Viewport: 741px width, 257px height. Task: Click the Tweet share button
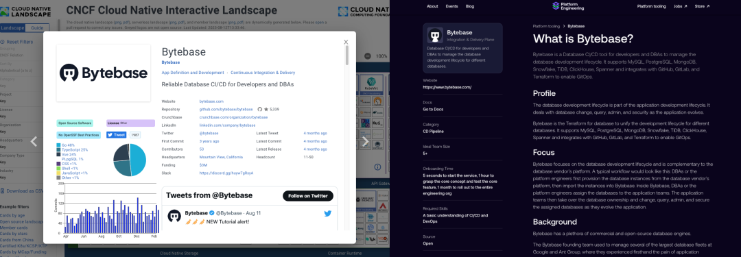click(x=116, y=134)
